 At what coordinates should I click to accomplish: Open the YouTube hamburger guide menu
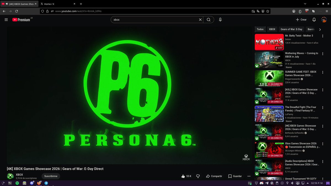(x=6, y=20)
